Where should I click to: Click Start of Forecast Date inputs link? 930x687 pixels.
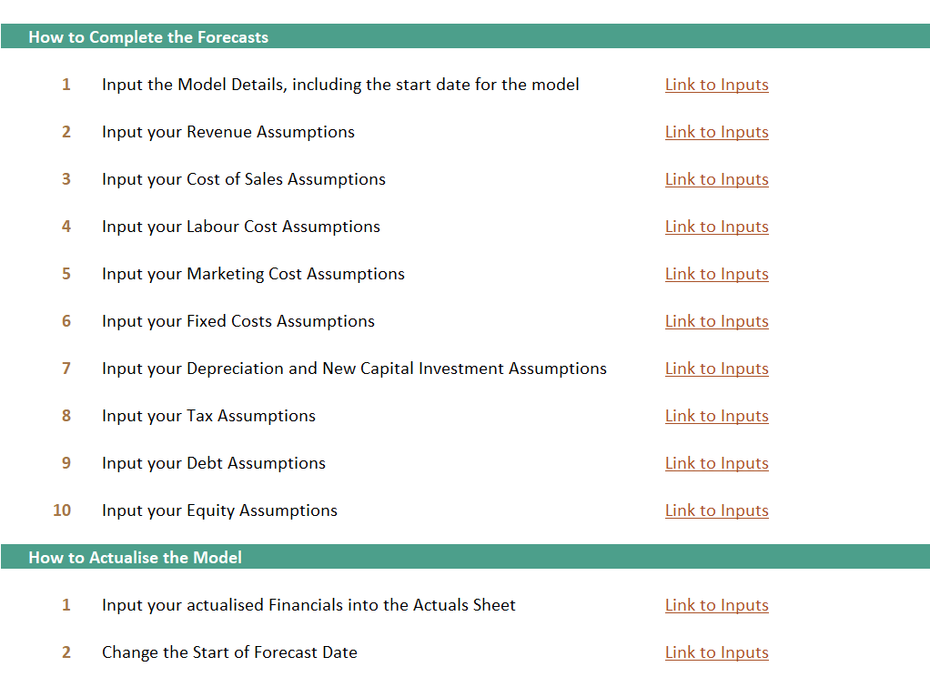click(716, 653)
